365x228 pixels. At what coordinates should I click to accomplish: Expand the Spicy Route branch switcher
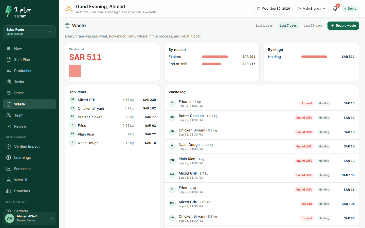[x=29, y=32]
